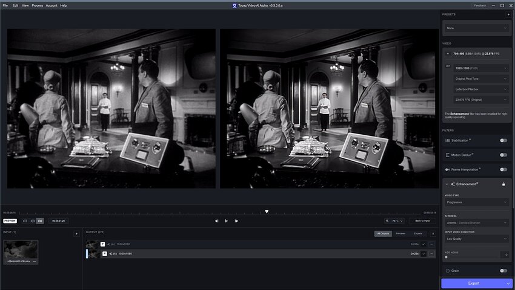Click the Stabilization filter icon
The width and height of the screenshot is (515, 290).
pos(447,141)
